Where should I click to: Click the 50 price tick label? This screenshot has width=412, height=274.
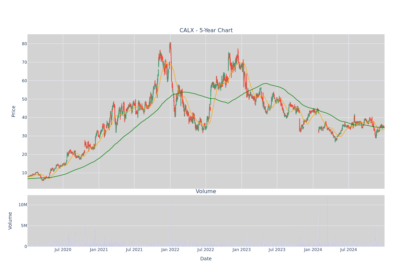(x=24, y=99)
